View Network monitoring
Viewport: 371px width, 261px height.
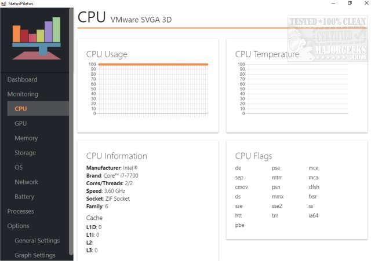(26, 182)
